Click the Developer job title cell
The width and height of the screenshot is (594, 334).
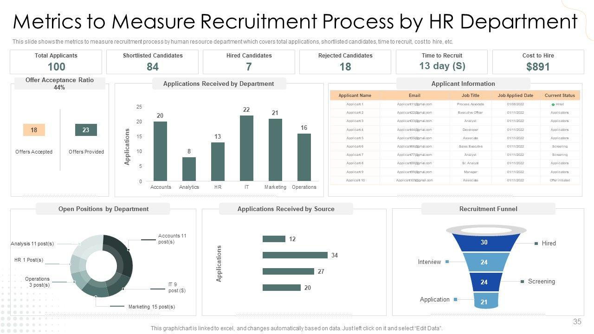(471, 129)
